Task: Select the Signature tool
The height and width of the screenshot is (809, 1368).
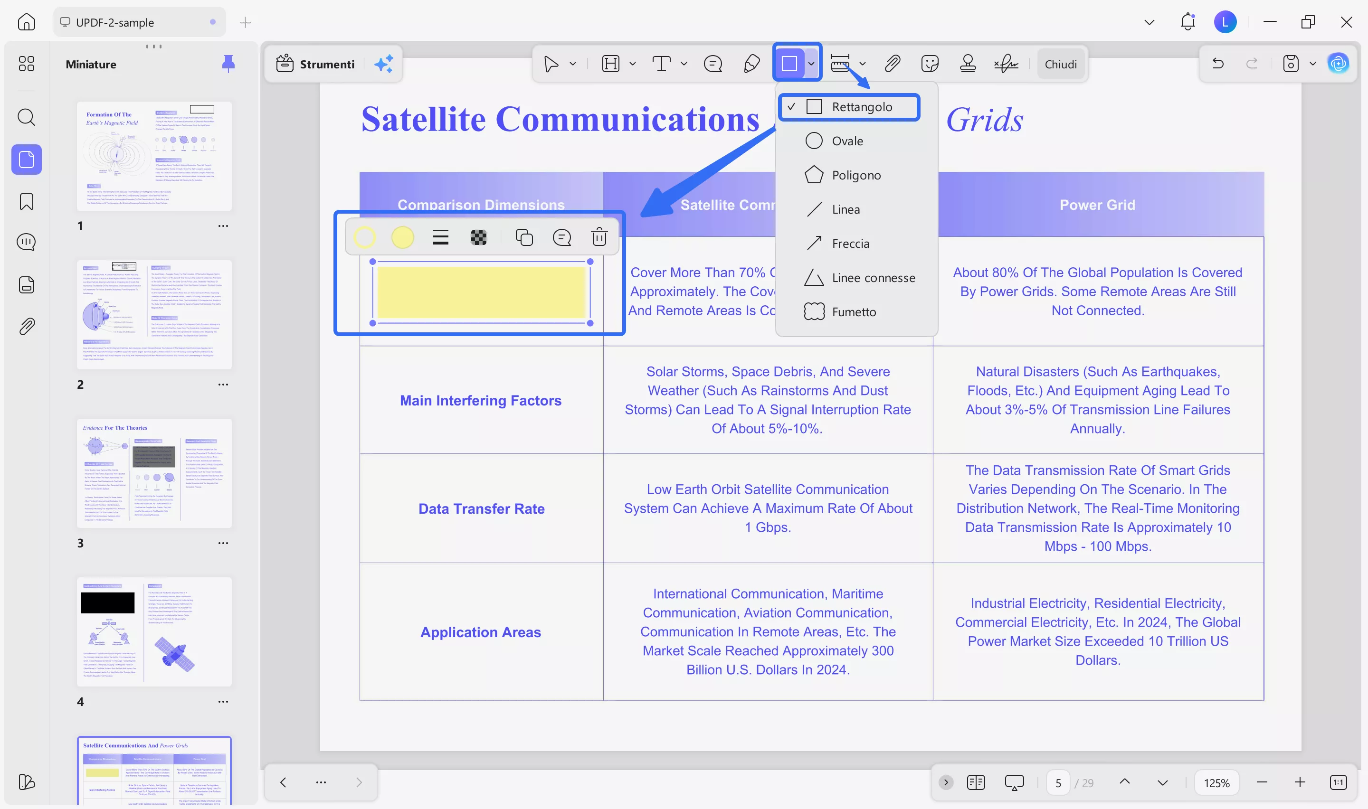Action: pos(1006,64)
